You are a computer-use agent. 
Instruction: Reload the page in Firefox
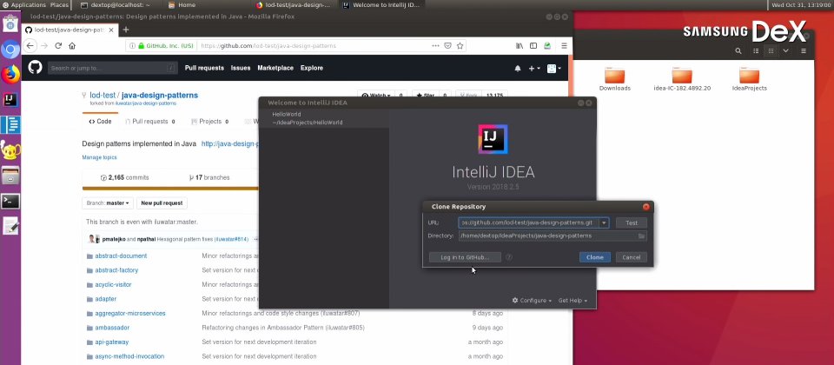coord(58,46)
